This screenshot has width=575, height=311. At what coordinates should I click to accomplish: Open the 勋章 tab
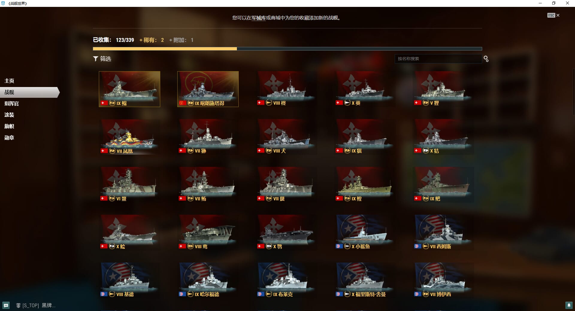[x=9, y=138]
